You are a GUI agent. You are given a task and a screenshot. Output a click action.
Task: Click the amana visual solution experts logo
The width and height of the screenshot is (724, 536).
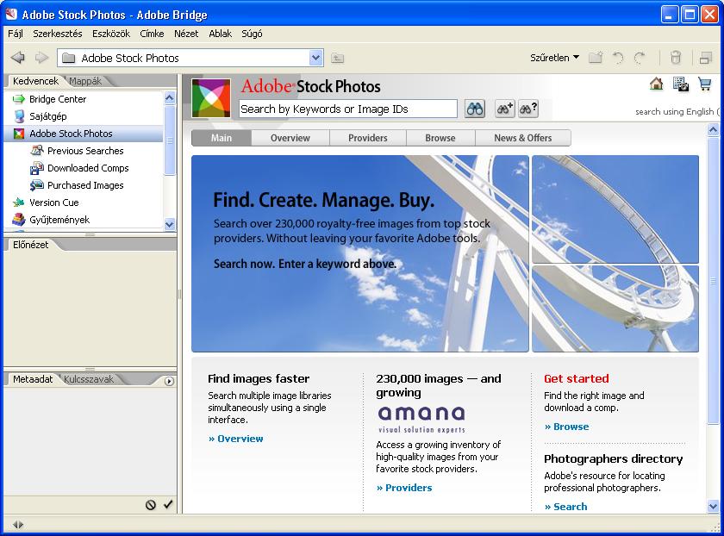(421, 419)
